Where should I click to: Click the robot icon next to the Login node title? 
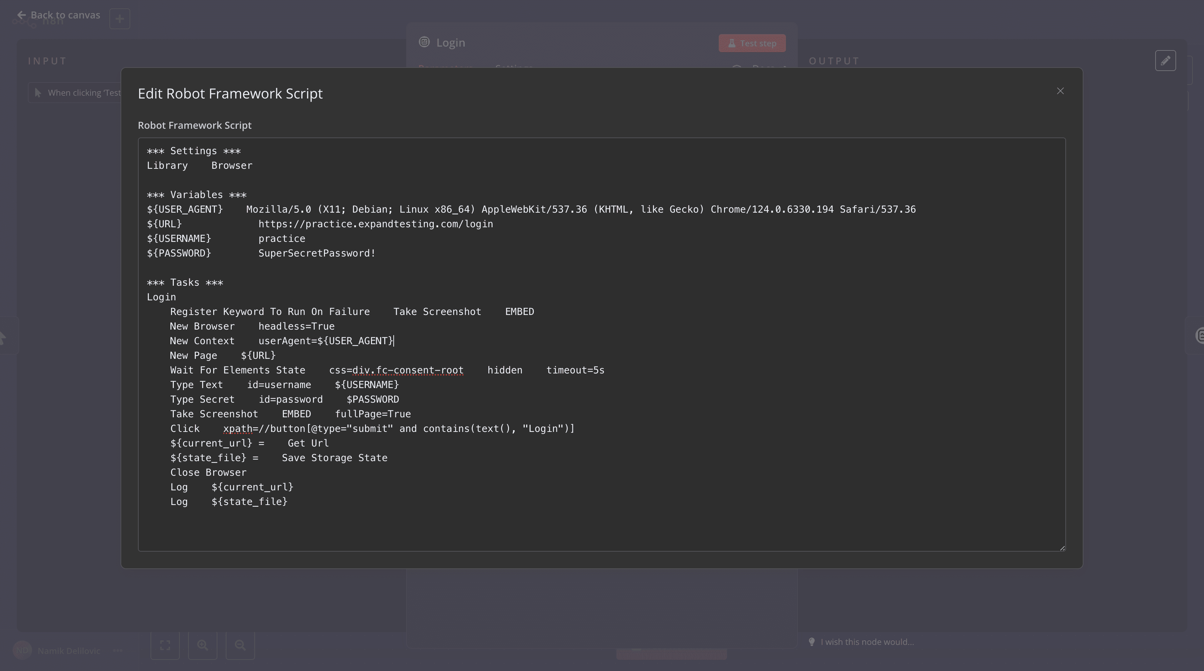coord(424,42)
